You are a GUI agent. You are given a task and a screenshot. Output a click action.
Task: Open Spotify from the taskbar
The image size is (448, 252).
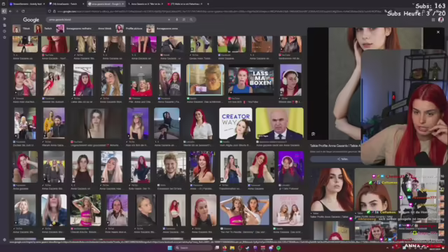click(279, 248)
